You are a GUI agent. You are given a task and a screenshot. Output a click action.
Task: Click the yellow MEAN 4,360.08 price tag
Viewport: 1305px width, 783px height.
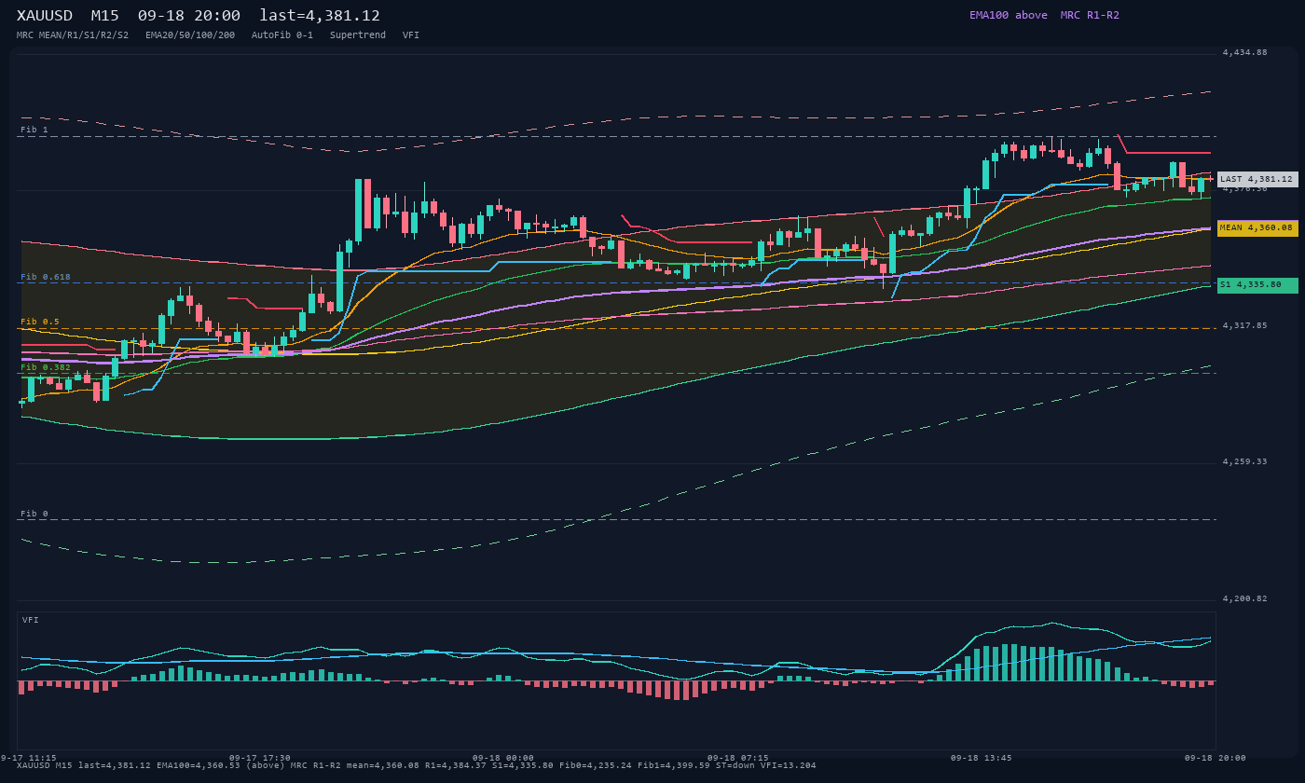pyautogui.click(x=1257, y=228)
